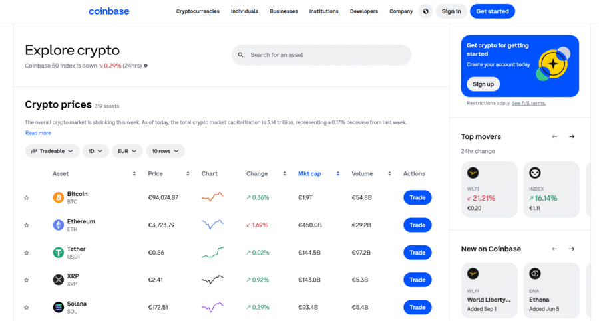Click Trade button for Ethereum

(x=417, y=225)
